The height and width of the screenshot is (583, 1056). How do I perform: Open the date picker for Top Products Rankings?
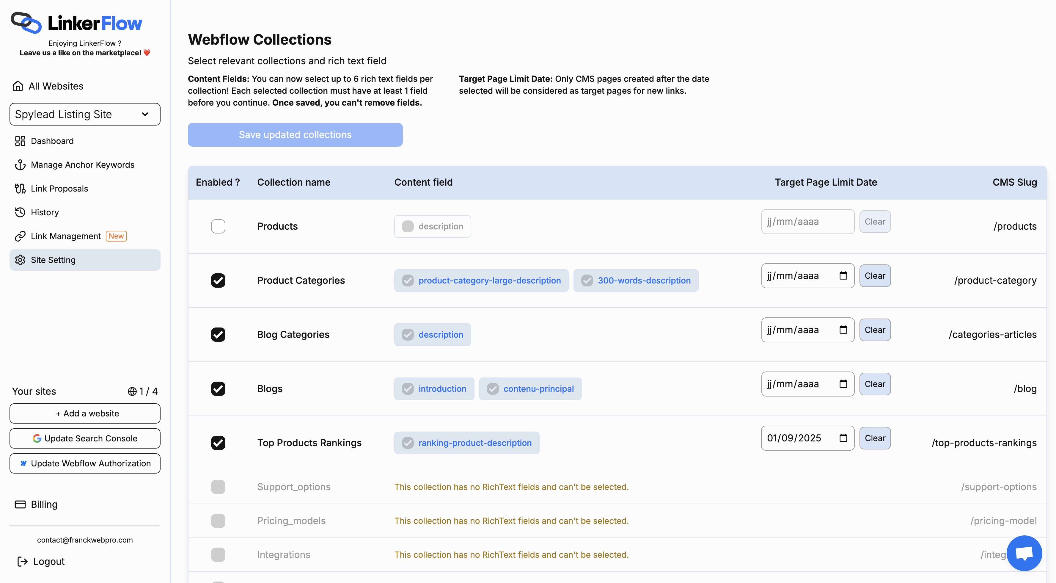click(843, 438)
